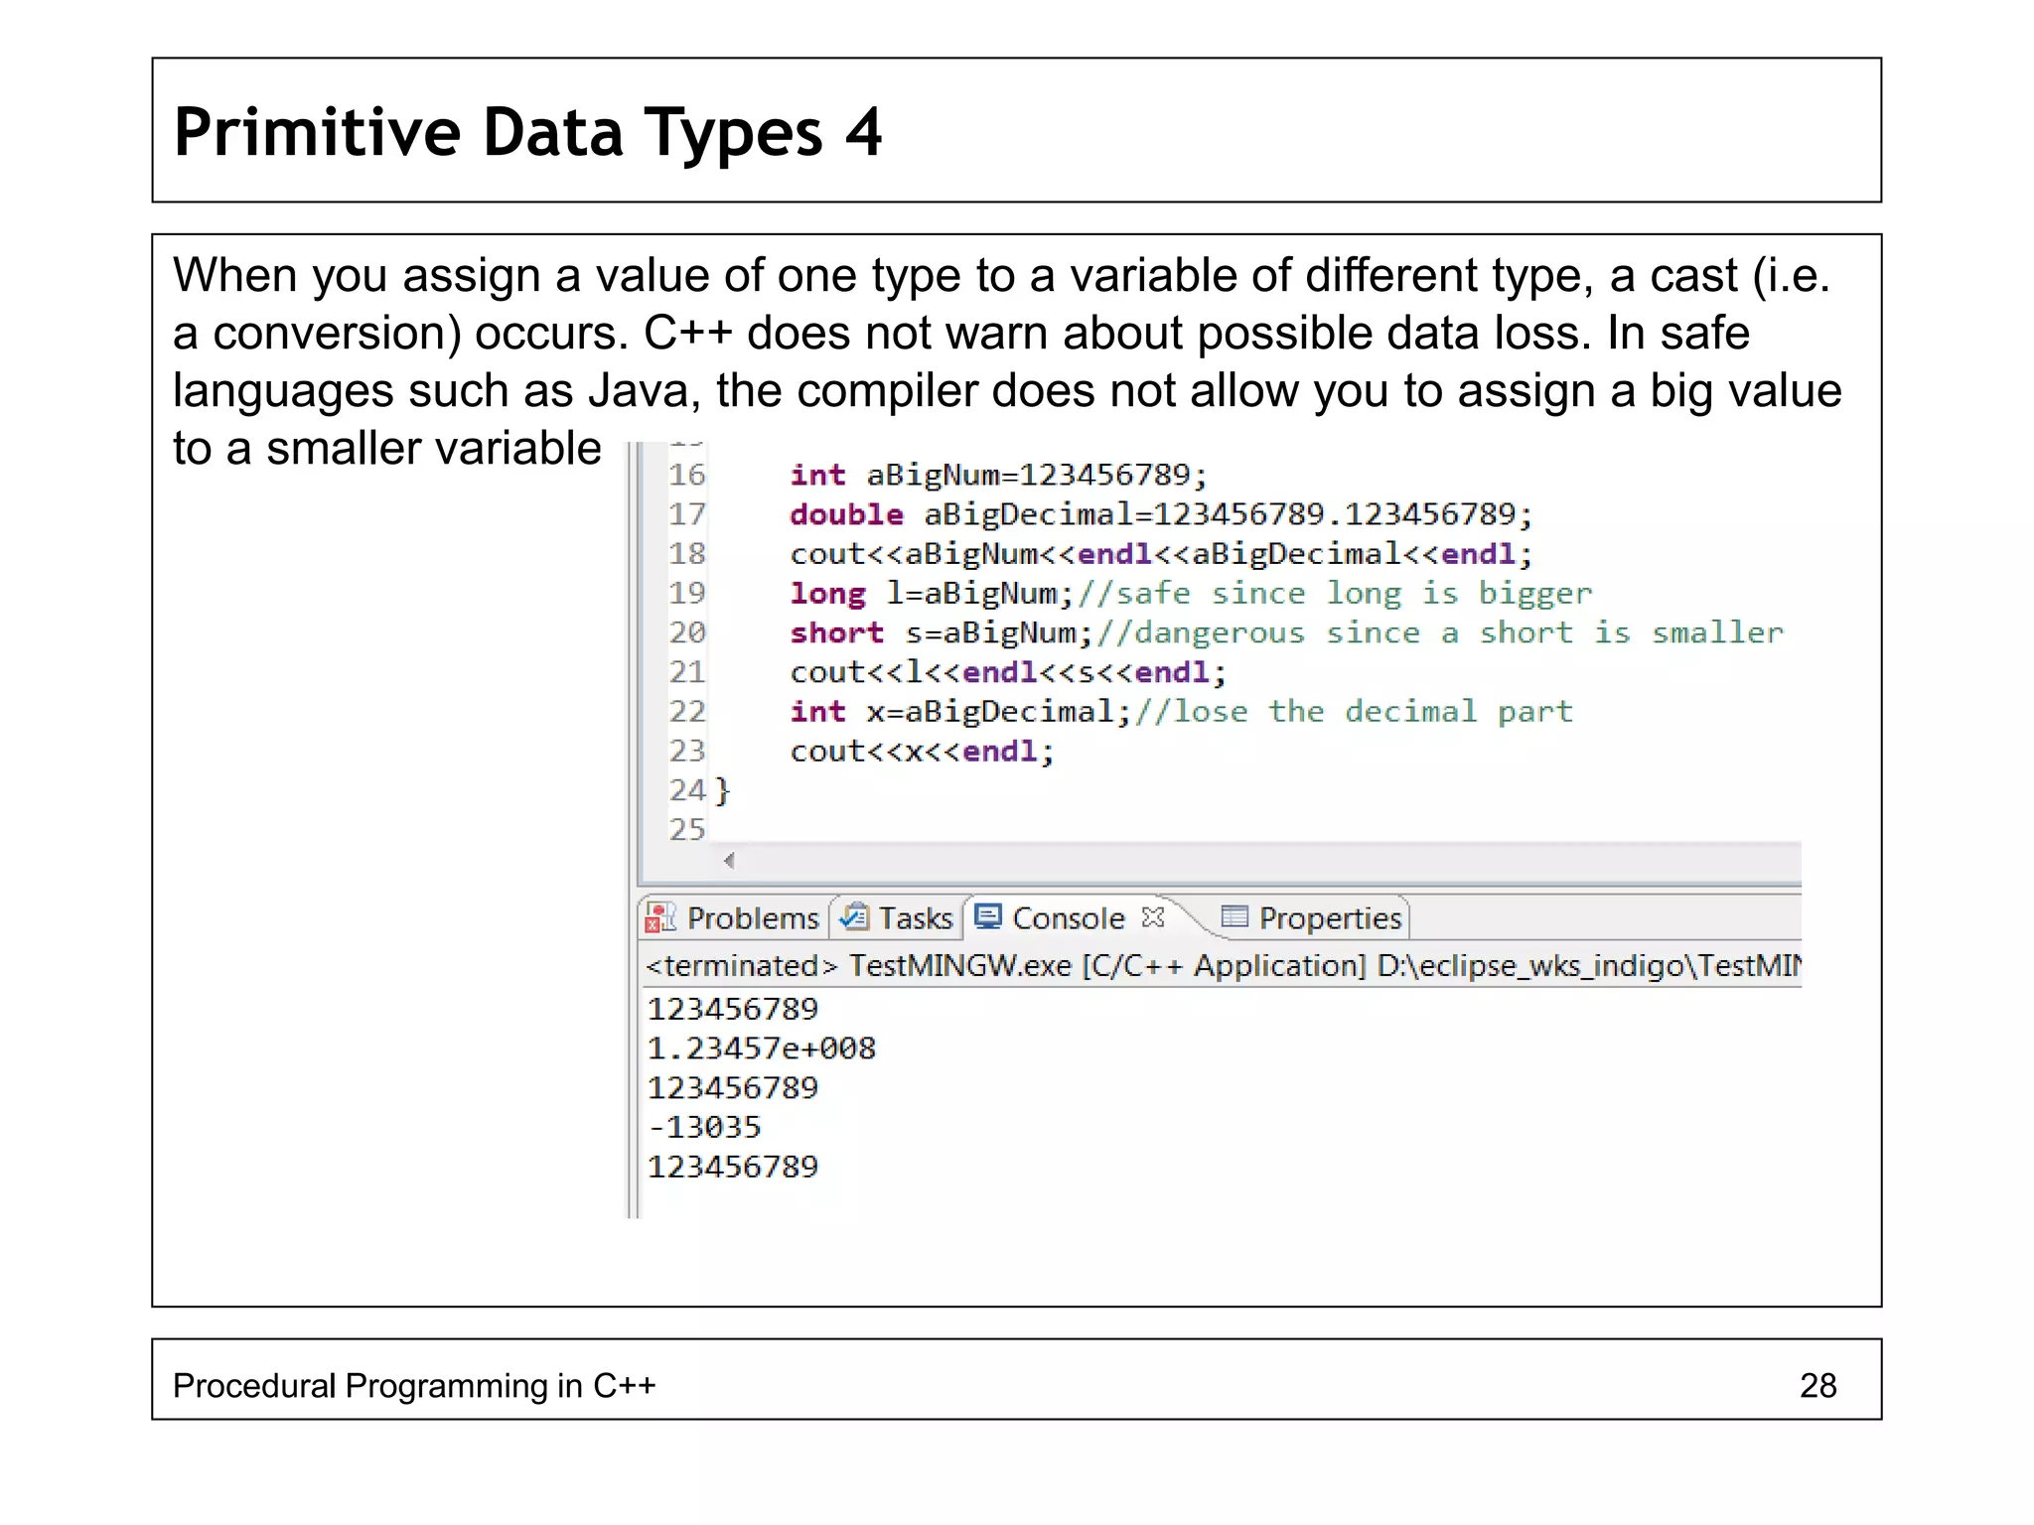Image resolution: width=2034 pixels, height=1525 pixels.
Task: Click the comment '//safe since long is bigger'
Action: point(1335,594)
